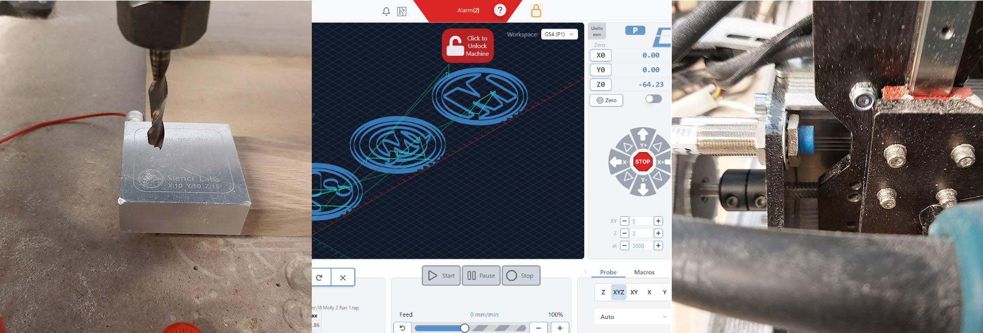Open the Workspace G54 (P1) dropdown
Image resolution: width=983 pixels, height=333 pixels.
point(559,34)
